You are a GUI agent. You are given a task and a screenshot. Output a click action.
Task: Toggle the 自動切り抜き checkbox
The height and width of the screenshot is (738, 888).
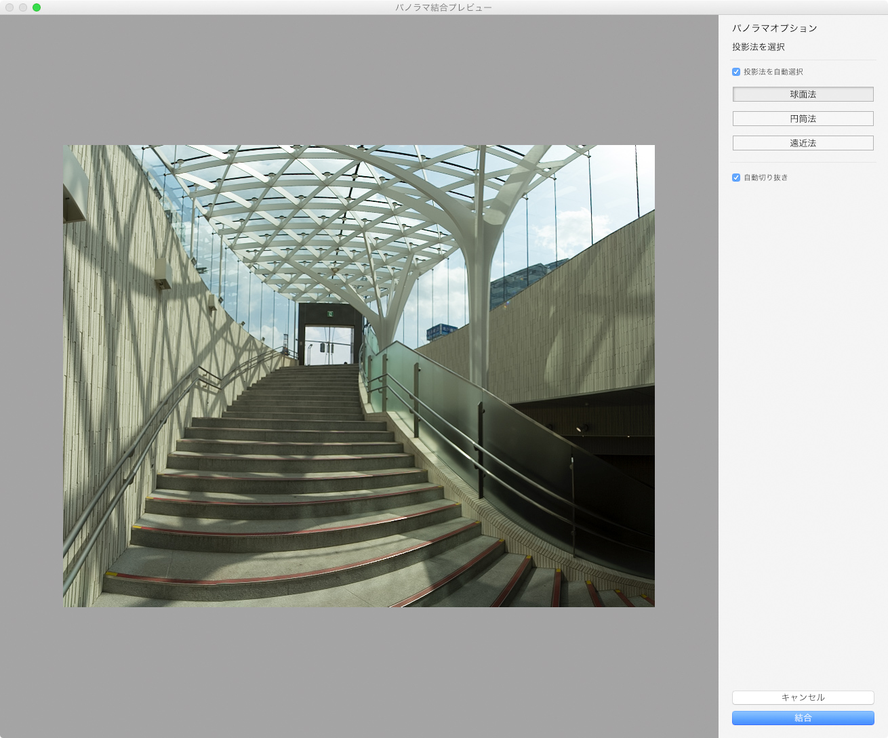[x=736, y=178]
